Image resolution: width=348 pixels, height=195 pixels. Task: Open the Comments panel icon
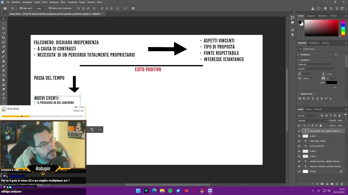(293, 23)
